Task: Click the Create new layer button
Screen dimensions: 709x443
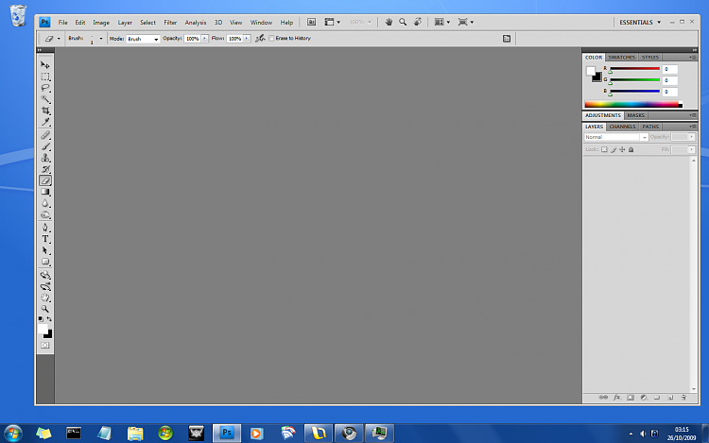Action: (670, 398)
